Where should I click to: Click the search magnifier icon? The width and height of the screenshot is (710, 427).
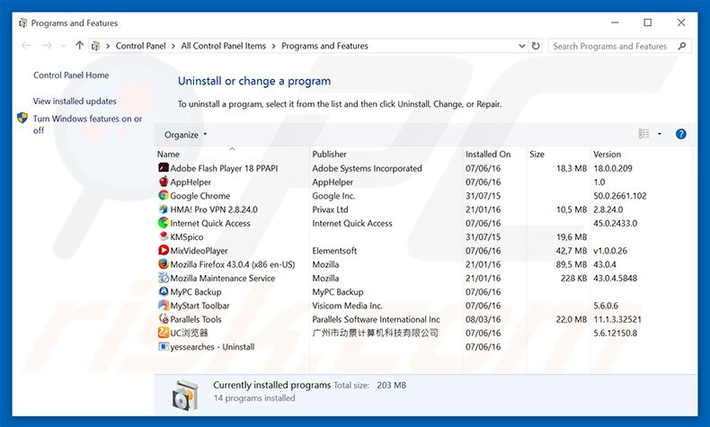[682, 46]
